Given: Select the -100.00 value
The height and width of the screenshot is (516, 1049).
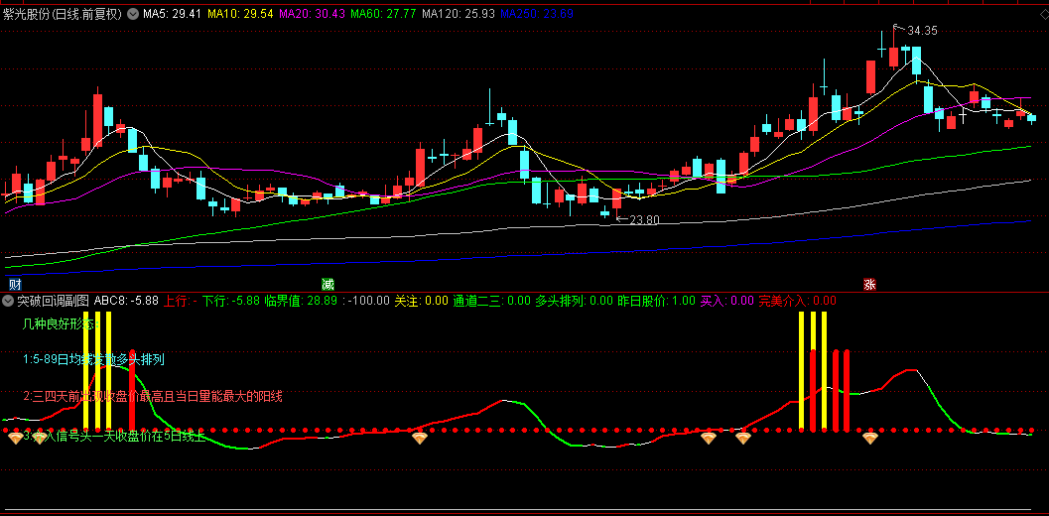Looking at the screenshot, I should click(366, 301).
